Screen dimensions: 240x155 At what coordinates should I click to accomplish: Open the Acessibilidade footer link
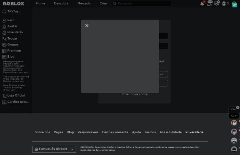[x=170, y=132]
